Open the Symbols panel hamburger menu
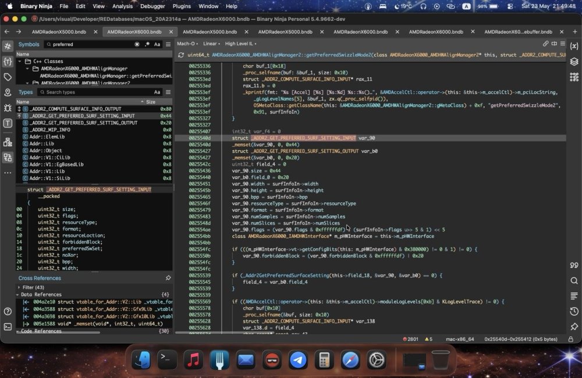This screenshot has width=582, height=378. click(x=168, y=44)
